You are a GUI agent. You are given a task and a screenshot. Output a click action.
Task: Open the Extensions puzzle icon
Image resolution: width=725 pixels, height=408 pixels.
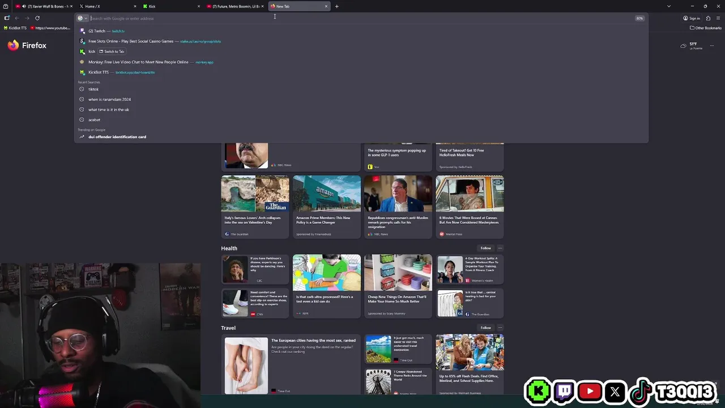click(708, 18)
